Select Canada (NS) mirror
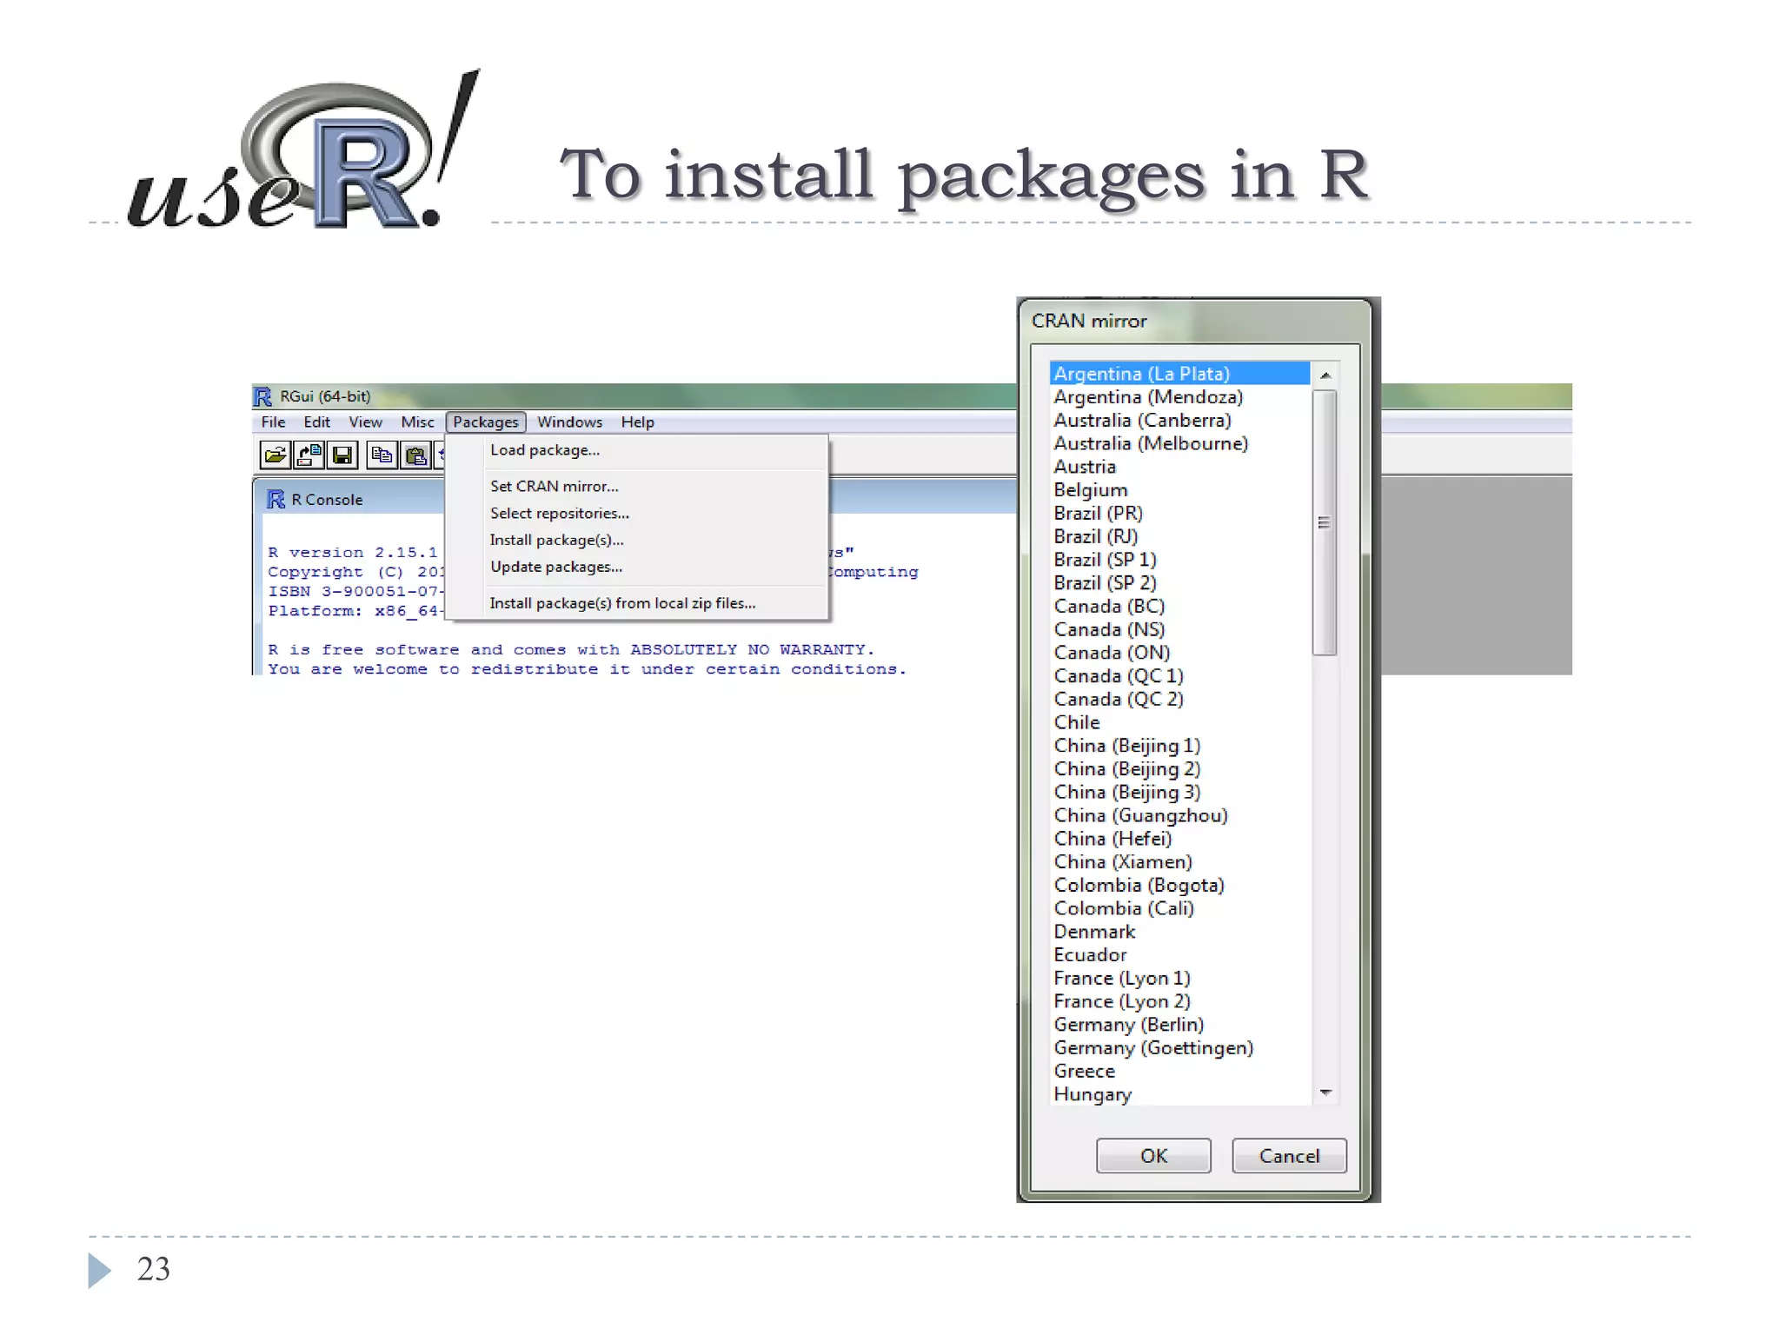Screen dimensions: 1780x1335 pyautogui.click(x=1179, y=629)
